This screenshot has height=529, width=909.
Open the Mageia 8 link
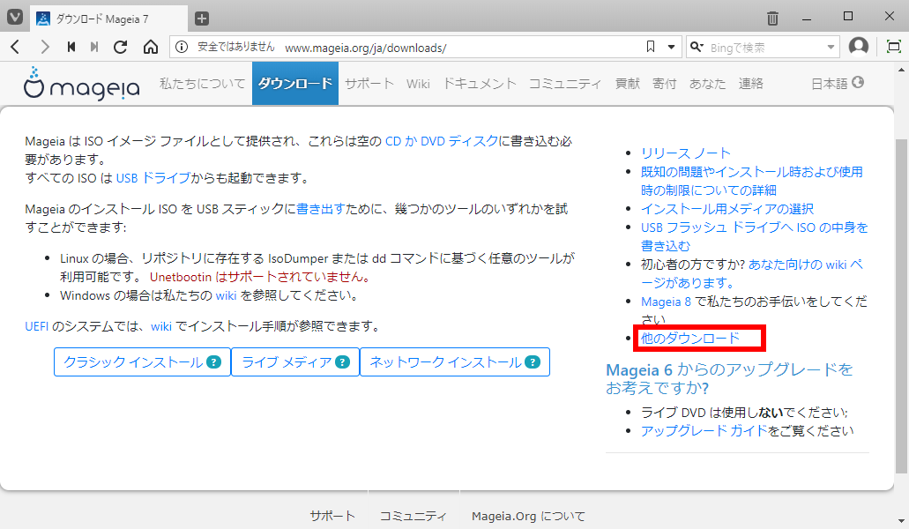pos(666,302)
